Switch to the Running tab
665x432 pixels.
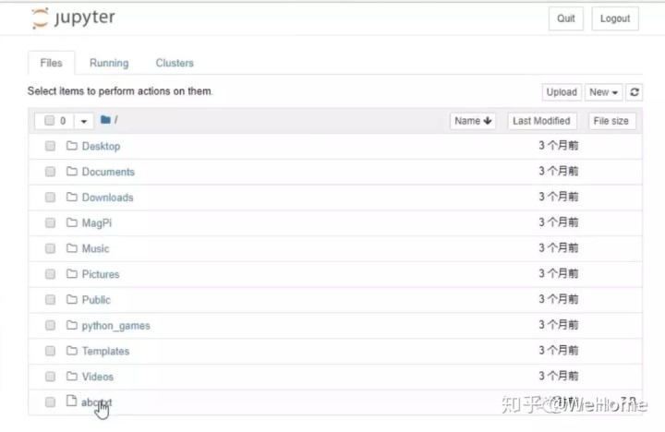coord(109,63)
